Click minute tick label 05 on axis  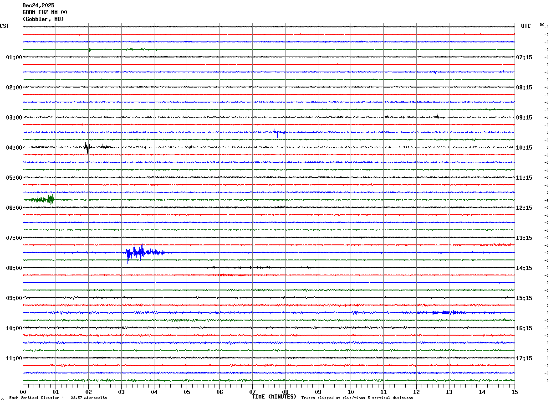[187, 392]
